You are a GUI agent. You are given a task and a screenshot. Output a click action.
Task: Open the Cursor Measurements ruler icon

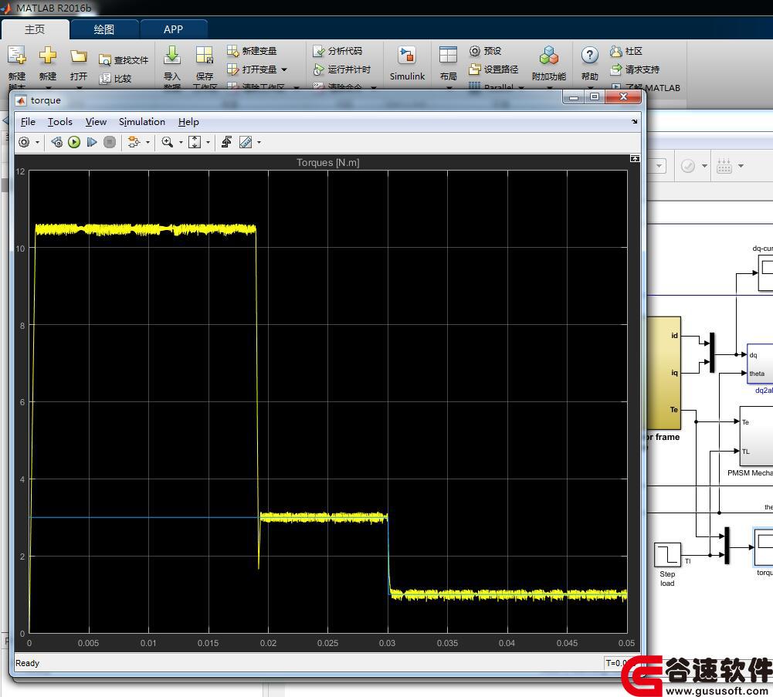246,143
